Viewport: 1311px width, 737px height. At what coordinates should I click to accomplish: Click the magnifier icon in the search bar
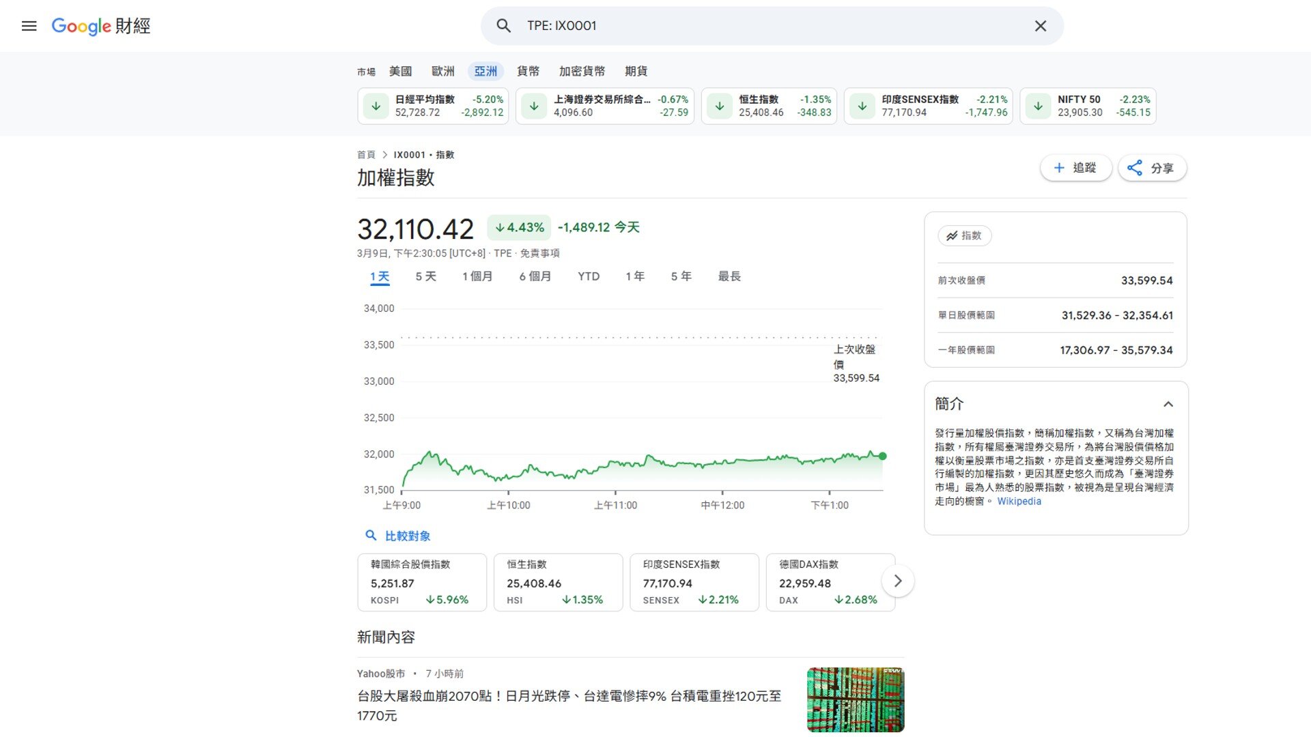[503, 26]
